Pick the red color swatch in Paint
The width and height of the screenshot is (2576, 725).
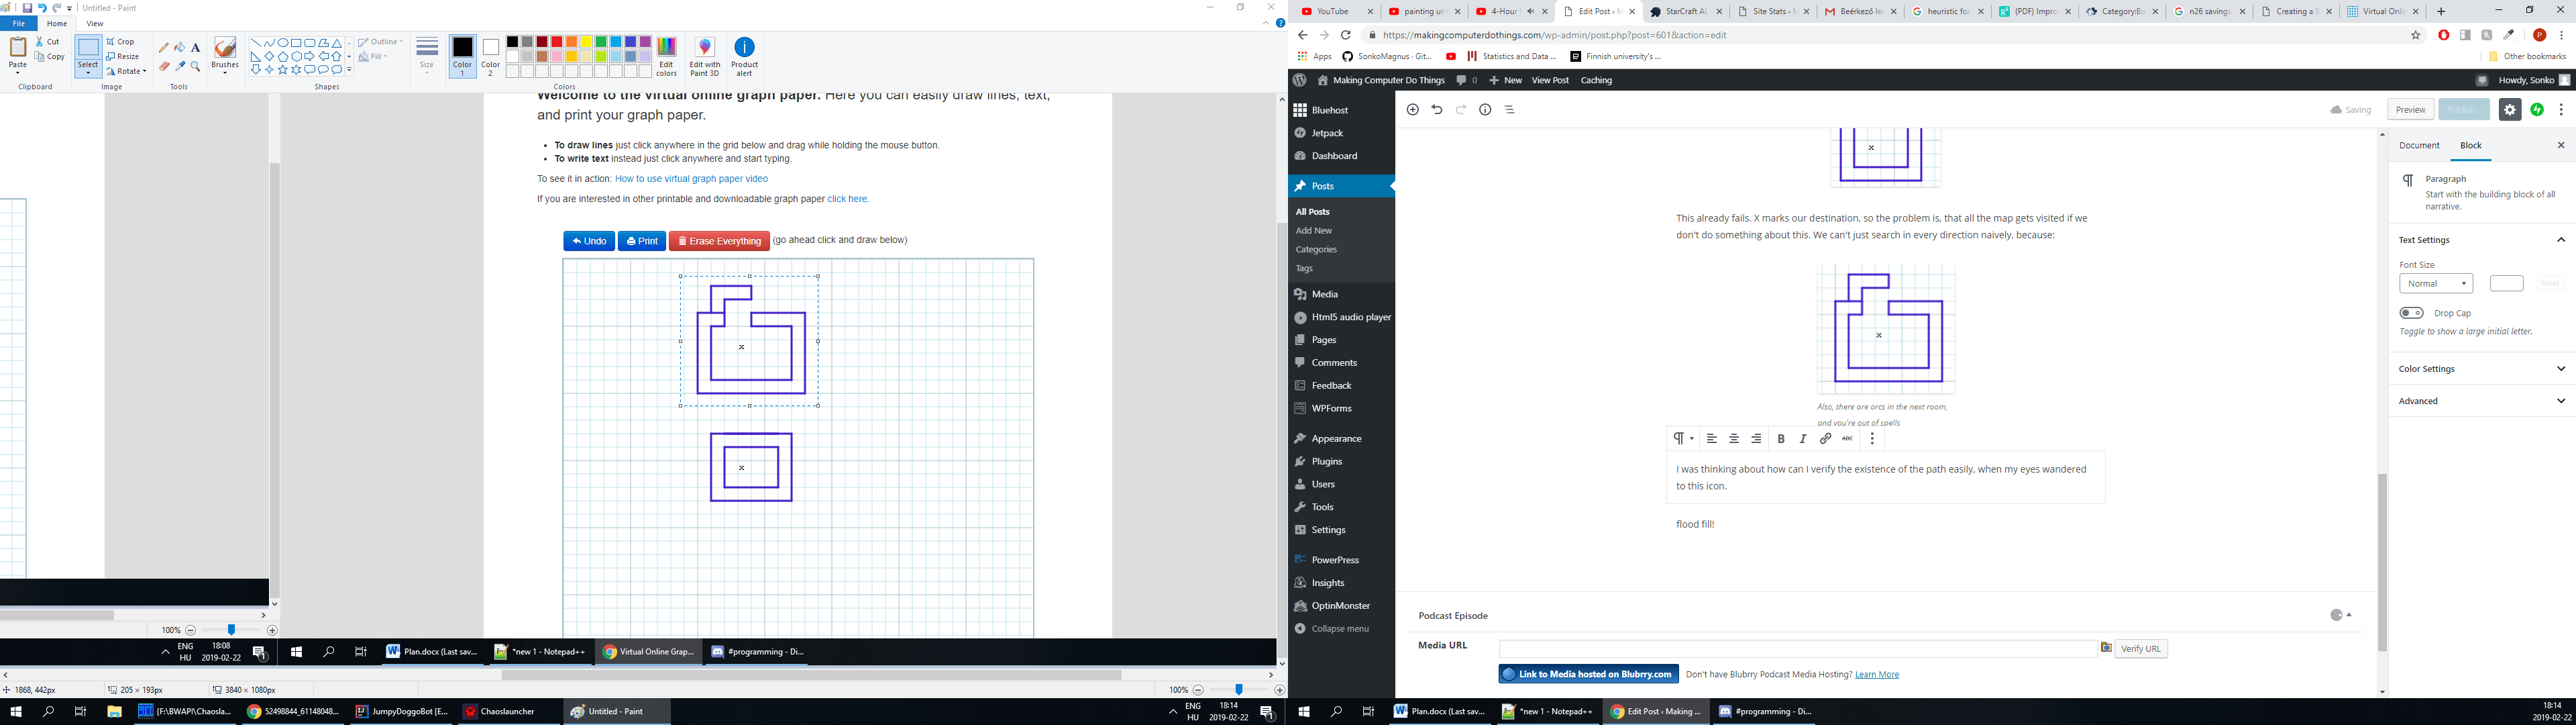click(x=557, y=42)
